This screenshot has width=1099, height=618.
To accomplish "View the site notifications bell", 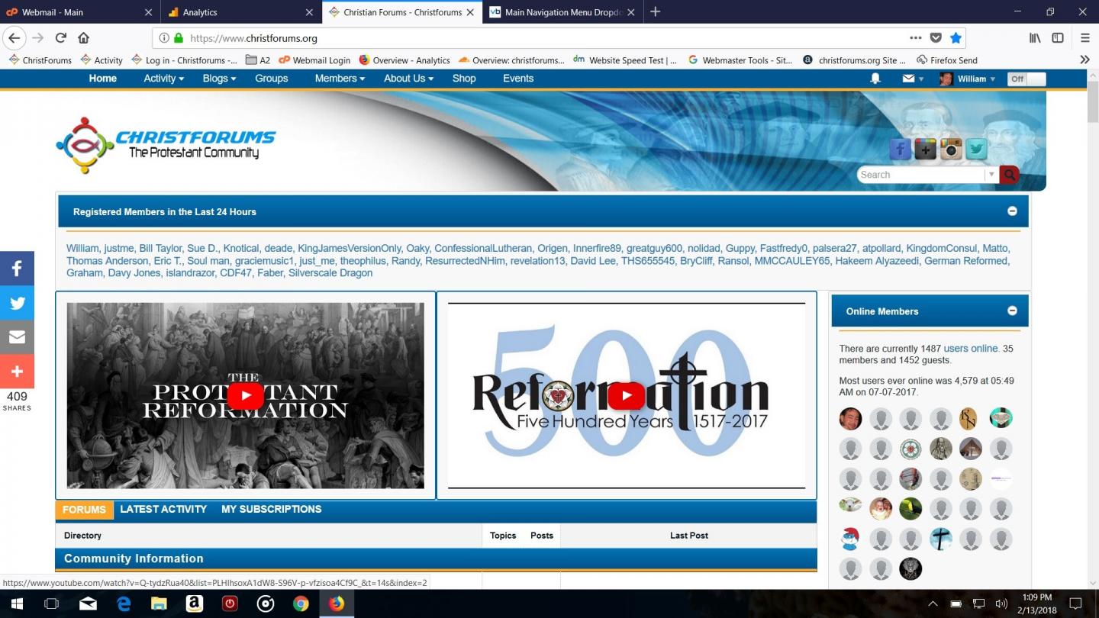I will pyautogui.click(x=875, y=79).
